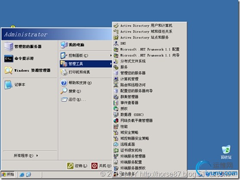Image resolution: width=240 pixels, height=180 pixels.
Task: Click the 性能 icon
Action: click(x=116, y=126)
